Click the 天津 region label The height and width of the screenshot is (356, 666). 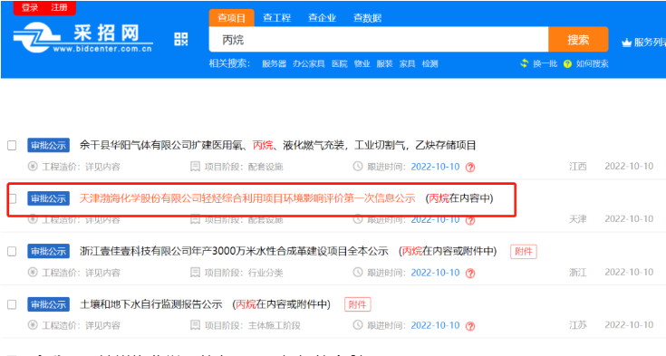578,219
